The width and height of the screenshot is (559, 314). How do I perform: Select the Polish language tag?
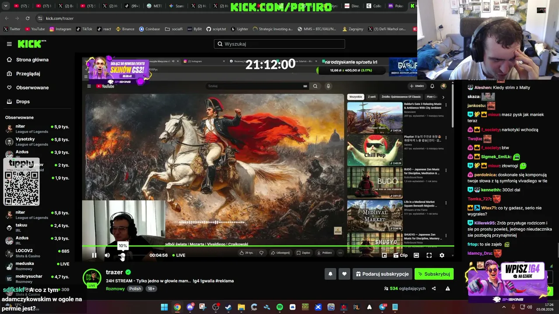[x=135, y=289]
